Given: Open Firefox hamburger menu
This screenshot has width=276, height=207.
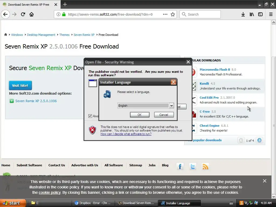Looking at the screenshot, I should click(271, 14).
